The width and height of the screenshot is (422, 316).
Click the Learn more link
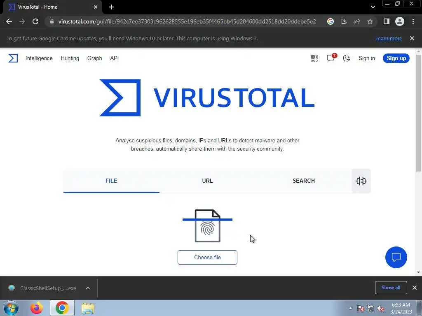pos(389,39)
